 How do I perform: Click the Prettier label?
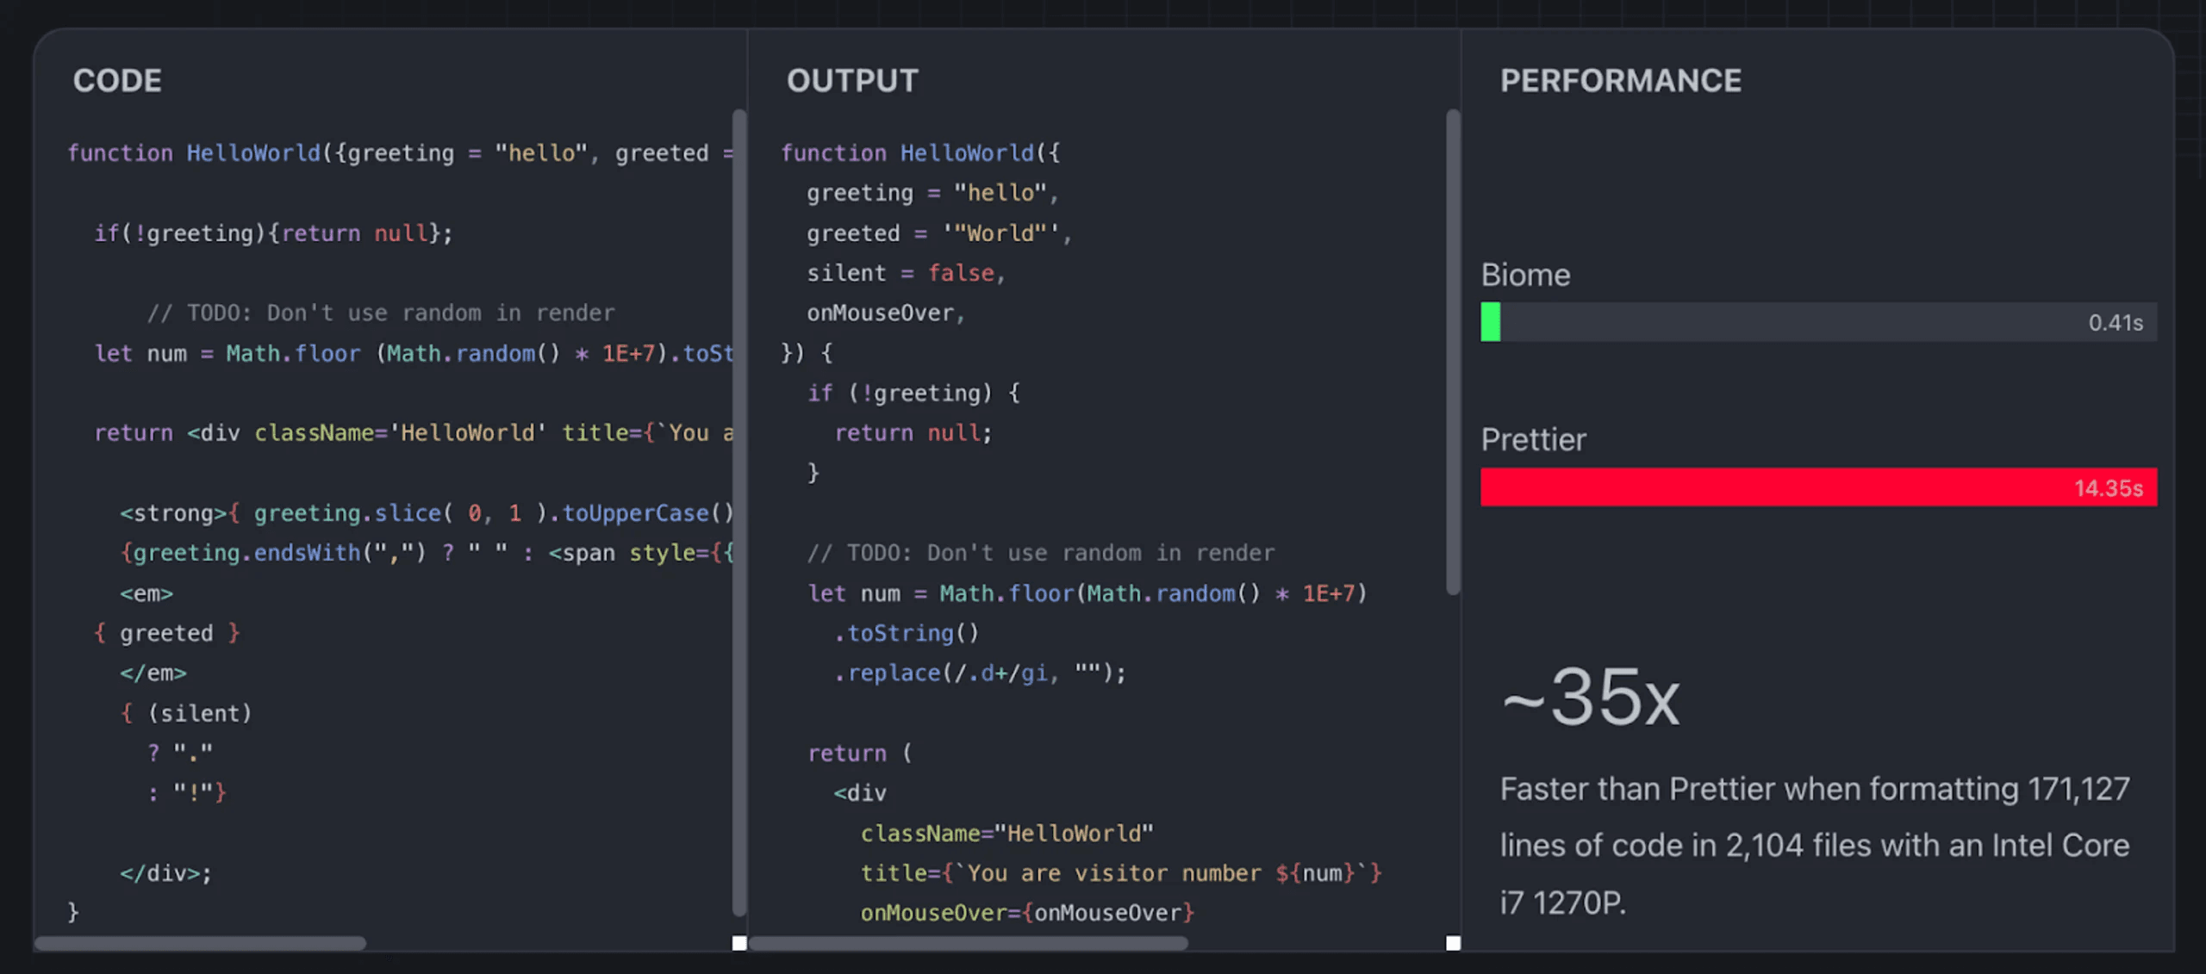tap(1533, 439)
